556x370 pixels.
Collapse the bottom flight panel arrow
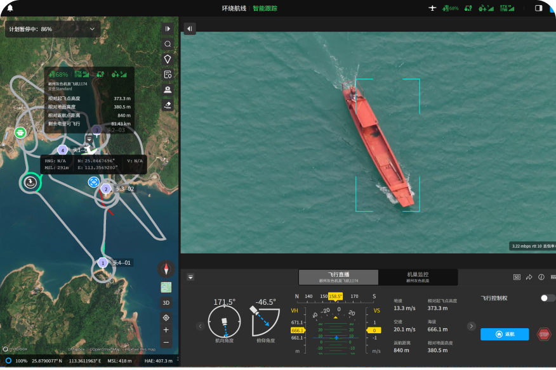pyautogui.click(x=190, y=277)
